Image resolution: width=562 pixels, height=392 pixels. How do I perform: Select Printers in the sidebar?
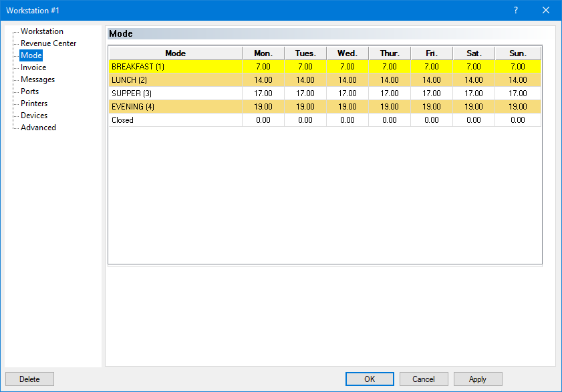34,104
